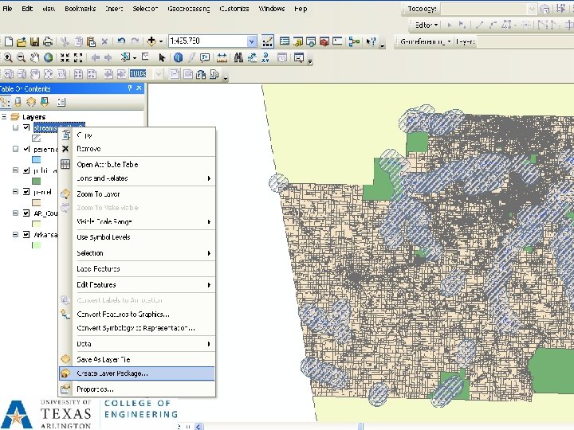Click Open Attribute Table menu entry
Screen dimensions: 574x430
107,164
